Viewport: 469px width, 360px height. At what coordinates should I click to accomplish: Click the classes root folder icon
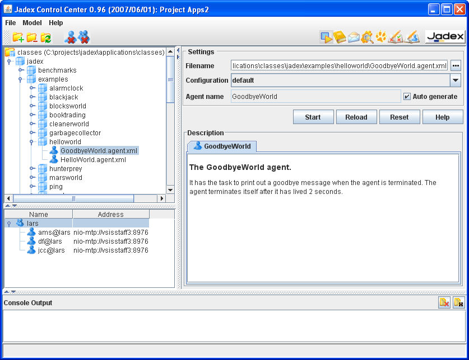coord(10,52)
